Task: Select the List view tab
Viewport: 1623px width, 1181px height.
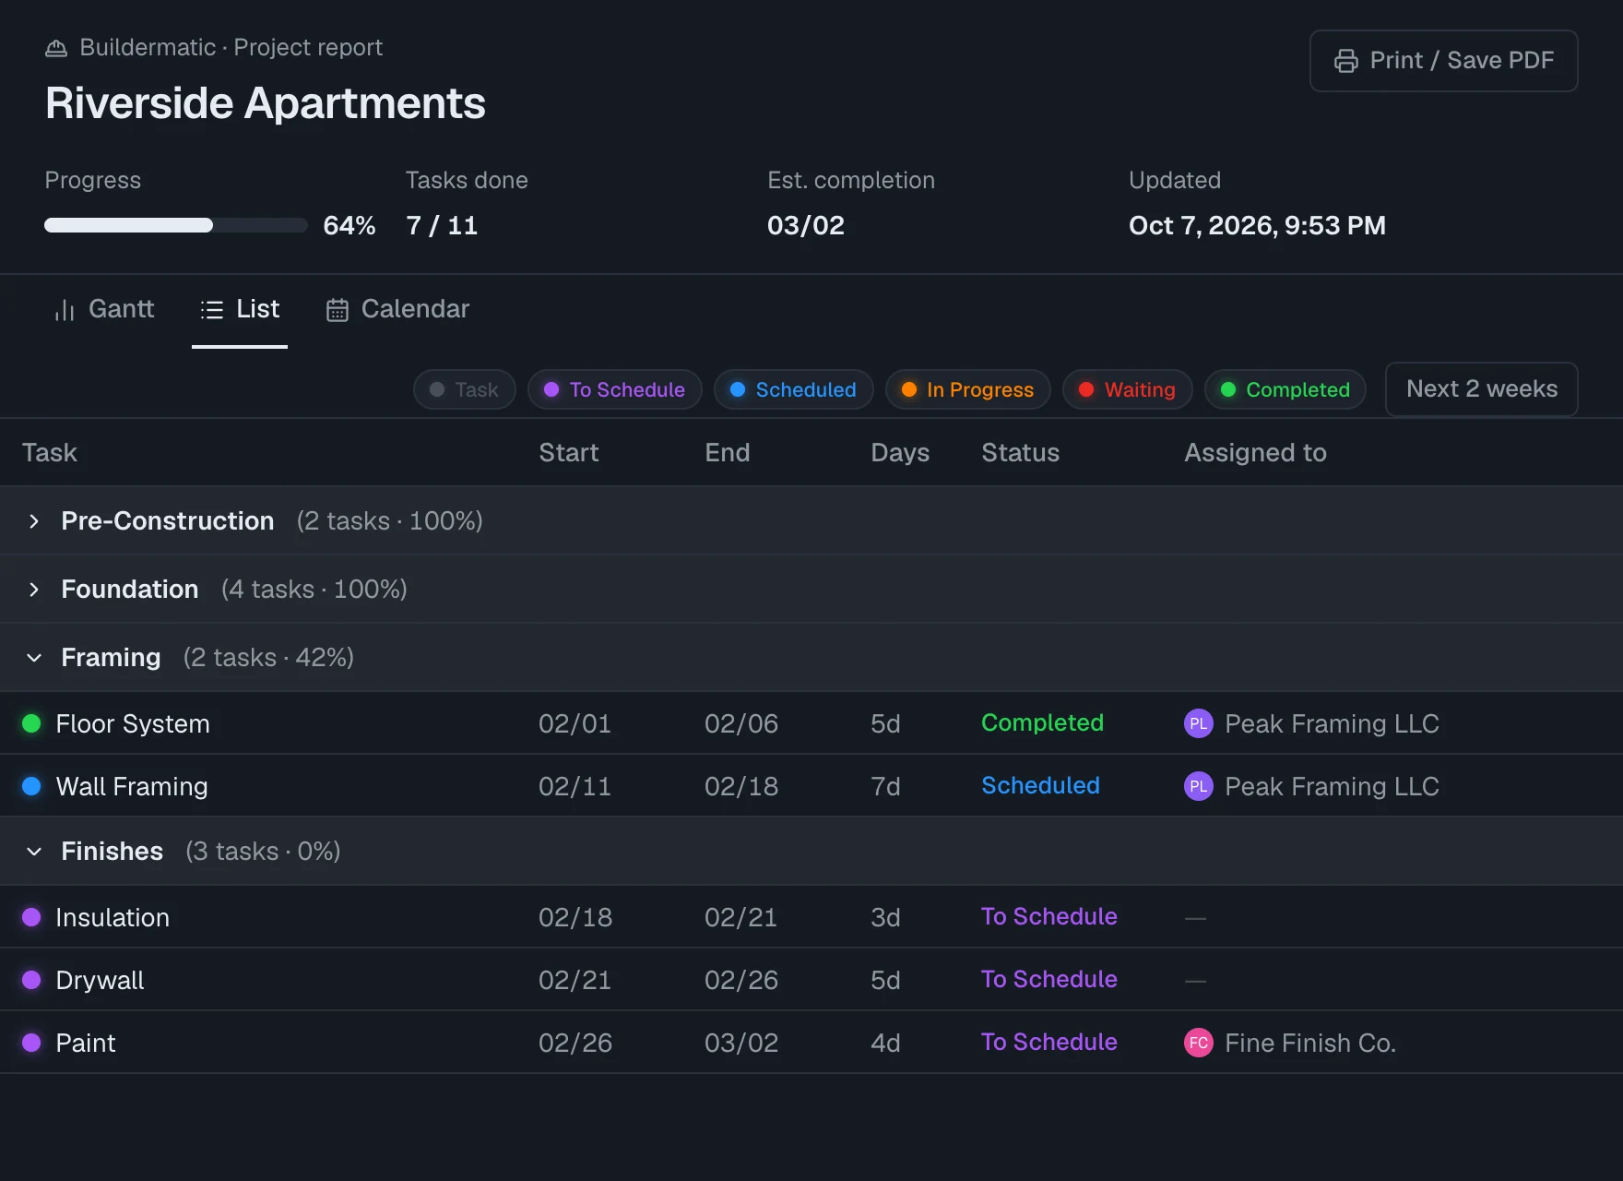Action: (240, 310)
